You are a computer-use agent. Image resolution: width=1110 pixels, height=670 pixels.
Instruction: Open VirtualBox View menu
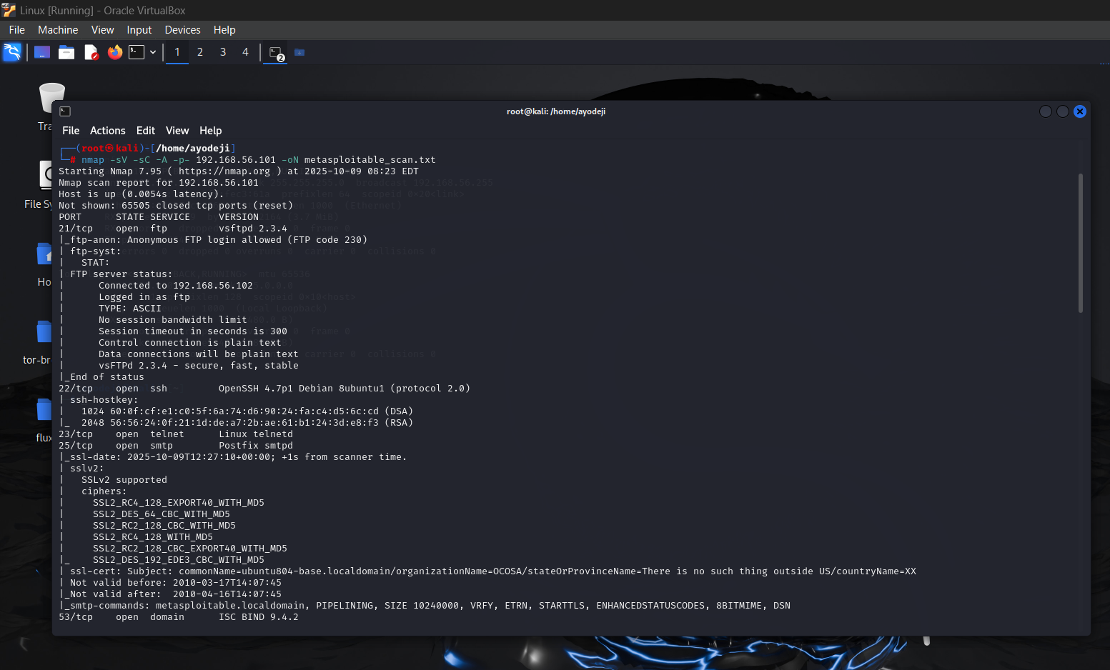pos(102,30)
